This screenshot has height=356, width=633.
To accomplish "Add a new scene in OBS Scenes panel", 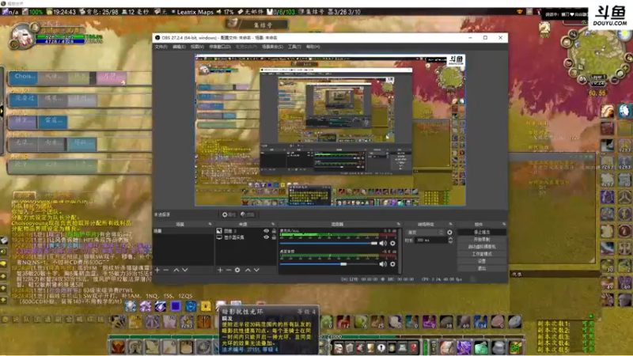I will (157, 270).
